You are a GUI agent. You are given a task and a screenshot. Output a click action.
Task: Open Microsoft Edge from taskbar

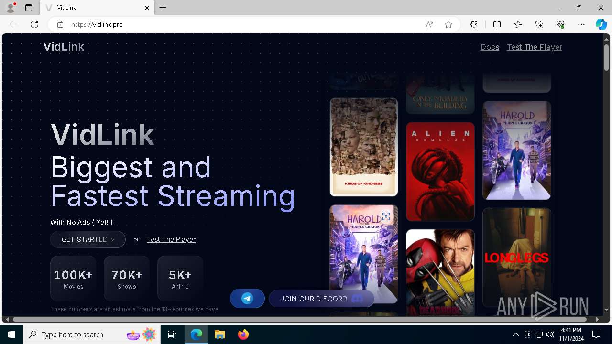pos(197,334)
